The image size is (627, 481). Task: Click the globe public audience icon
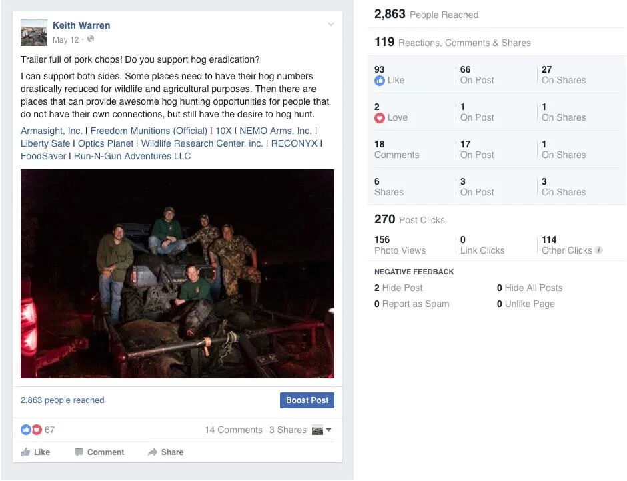tap(91, 39)
